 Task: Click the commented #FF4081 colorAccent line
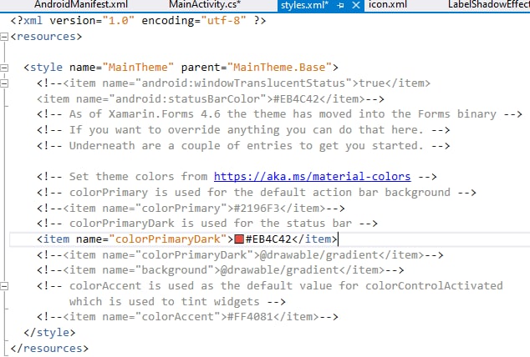187,317
